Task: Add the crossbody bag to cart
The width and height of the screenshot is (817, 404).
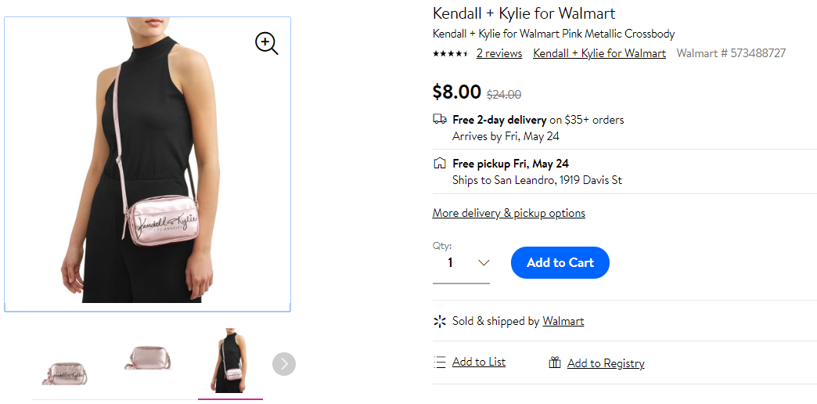Action: (x=560, y=262)
